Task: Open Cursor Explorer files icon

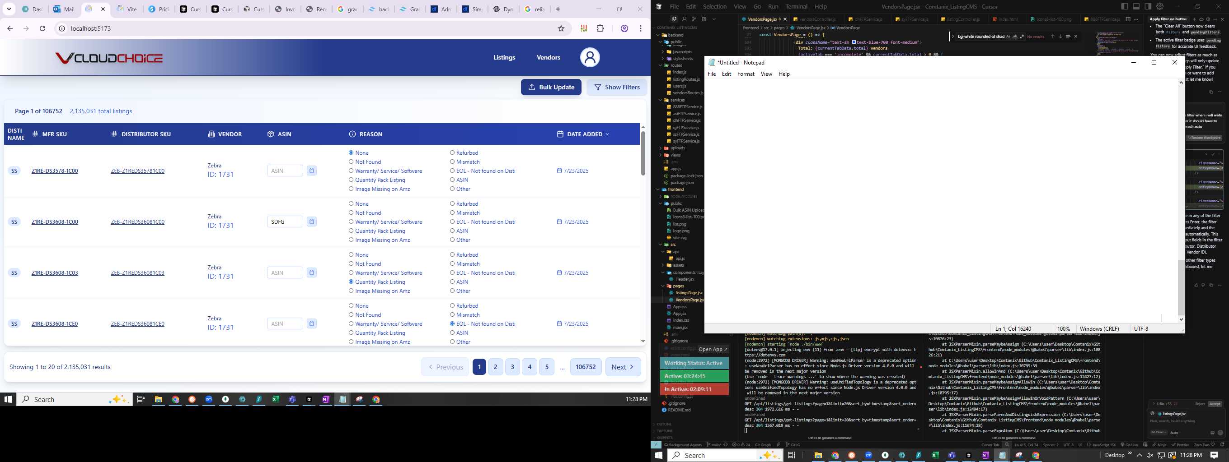Action: (x=674, y=19)
